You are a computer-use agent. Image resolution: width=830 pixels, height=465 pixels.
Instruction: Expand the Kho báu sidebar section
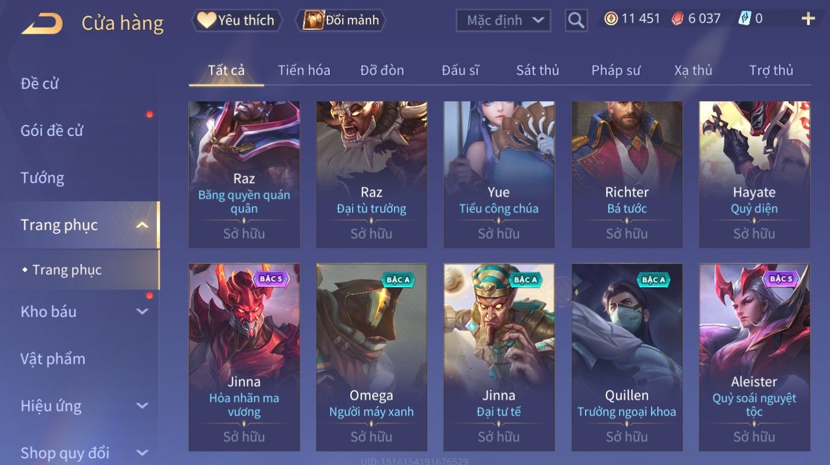click(142, 311)
